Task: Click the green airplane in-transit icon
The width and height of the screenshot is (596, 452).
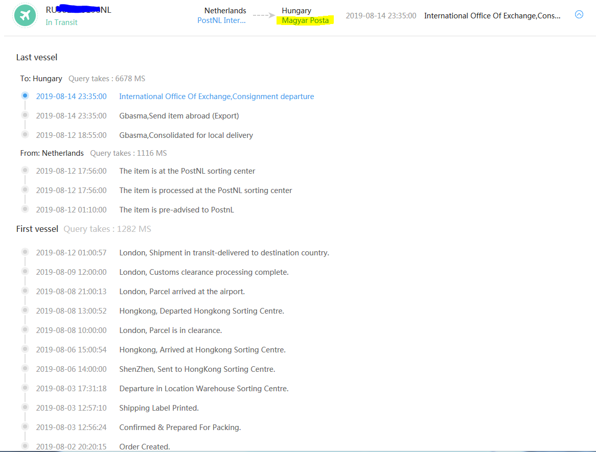Action: pyautogui.click(x=25, y=15)
